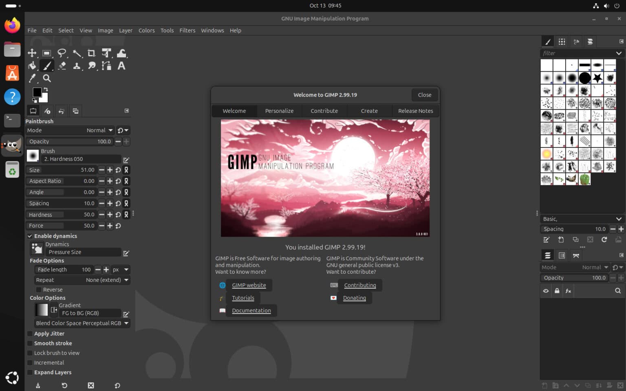Click the Free Select lasso tool
The width and height of the screenshot is (626, 391).
point(62,53)
